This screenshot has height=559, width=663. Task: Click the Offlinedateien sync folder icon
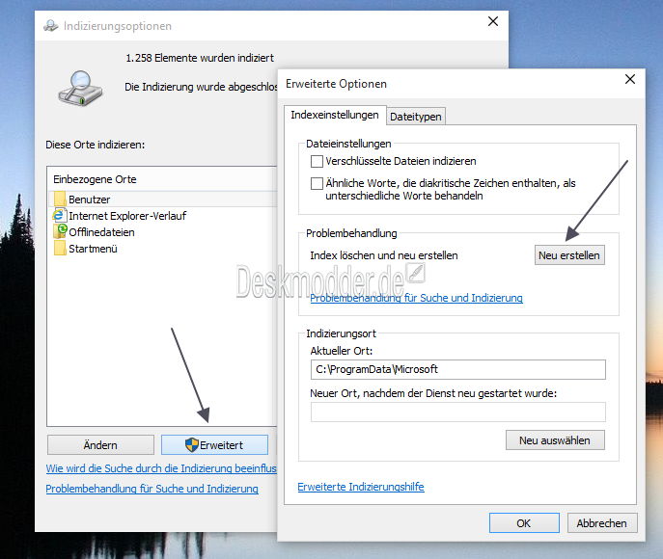(60, 231)
